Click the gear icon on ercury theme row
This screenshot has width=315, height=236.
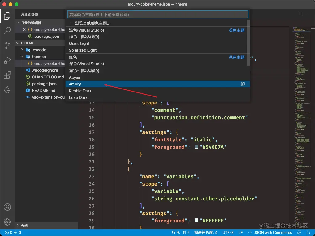point(243,84)
